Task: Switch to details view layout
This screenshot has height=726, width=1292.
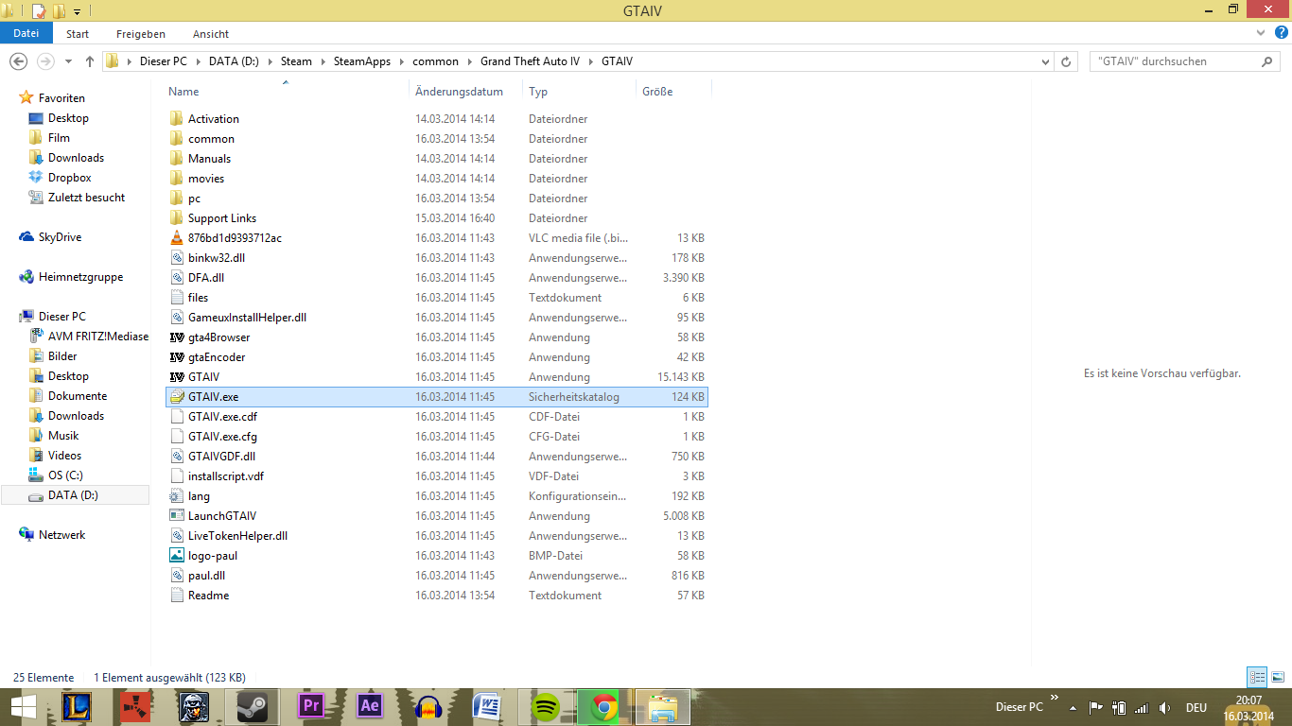Action: (1257, 677)
